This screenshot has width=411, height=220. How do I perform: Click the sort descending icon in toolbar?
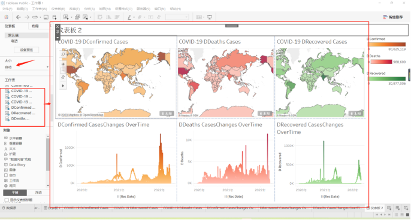117,17
